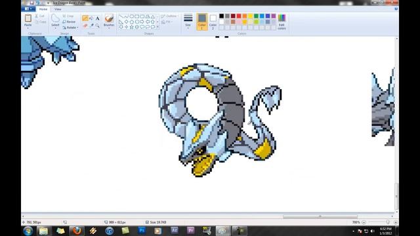Click the zoom slider handle

tap(388, 222)
